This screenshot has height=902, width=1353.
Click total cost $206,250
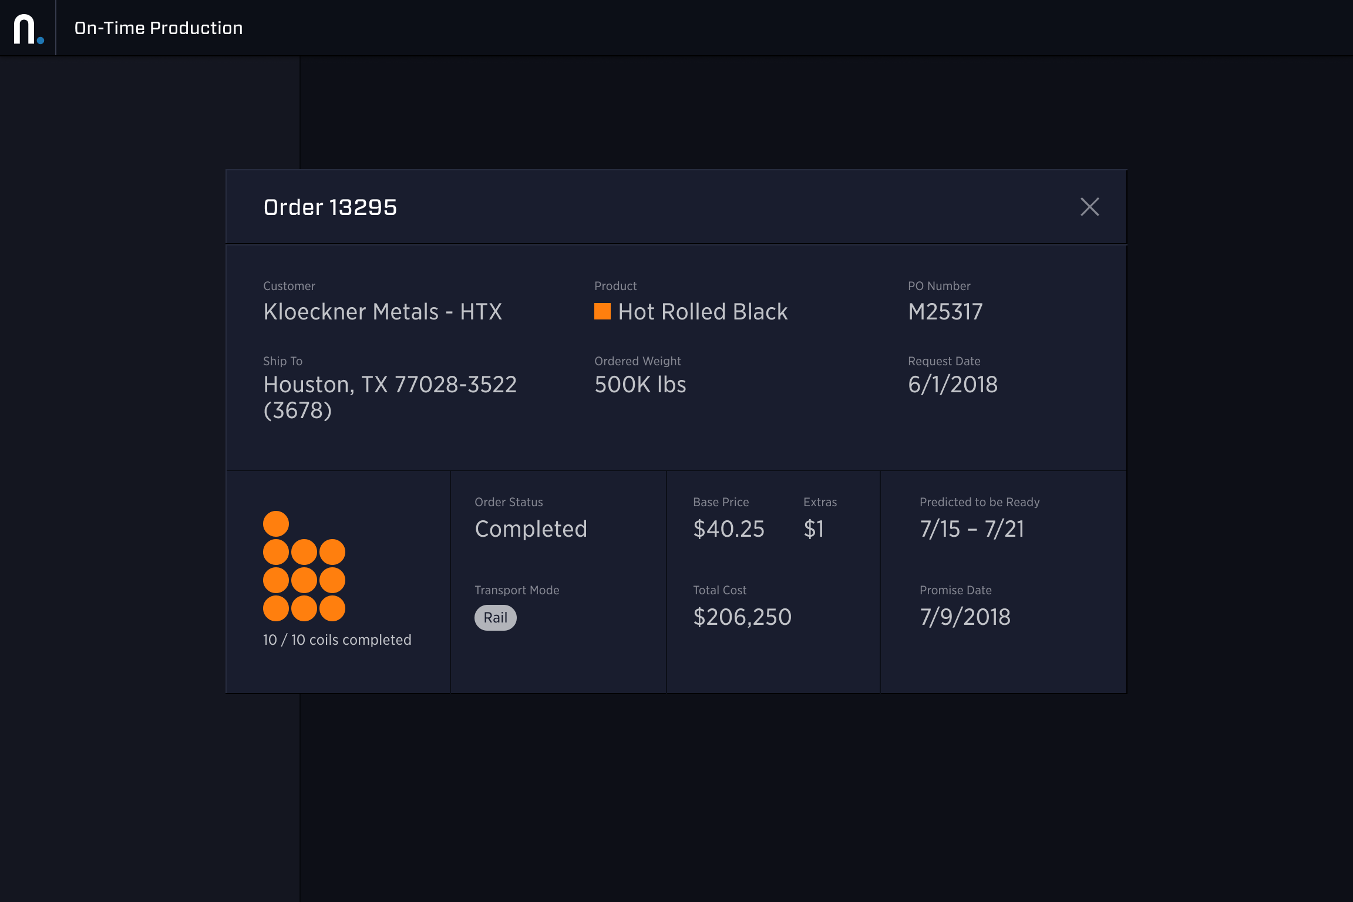click(742, 617)
